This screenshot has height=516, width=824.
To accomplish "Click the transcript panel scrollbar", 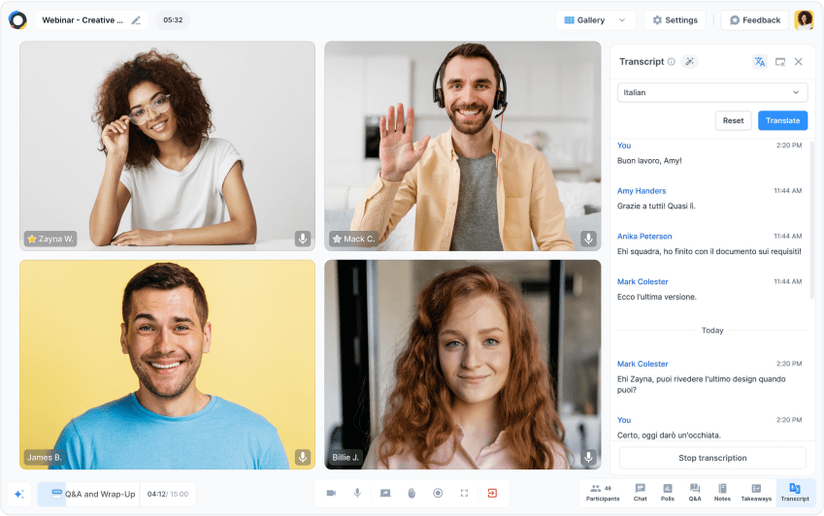I will (x=812, y=220).
